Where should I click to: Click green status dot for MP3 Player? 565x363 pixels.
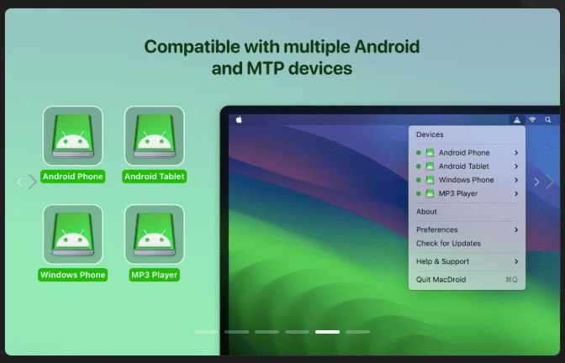coord(419,194)
